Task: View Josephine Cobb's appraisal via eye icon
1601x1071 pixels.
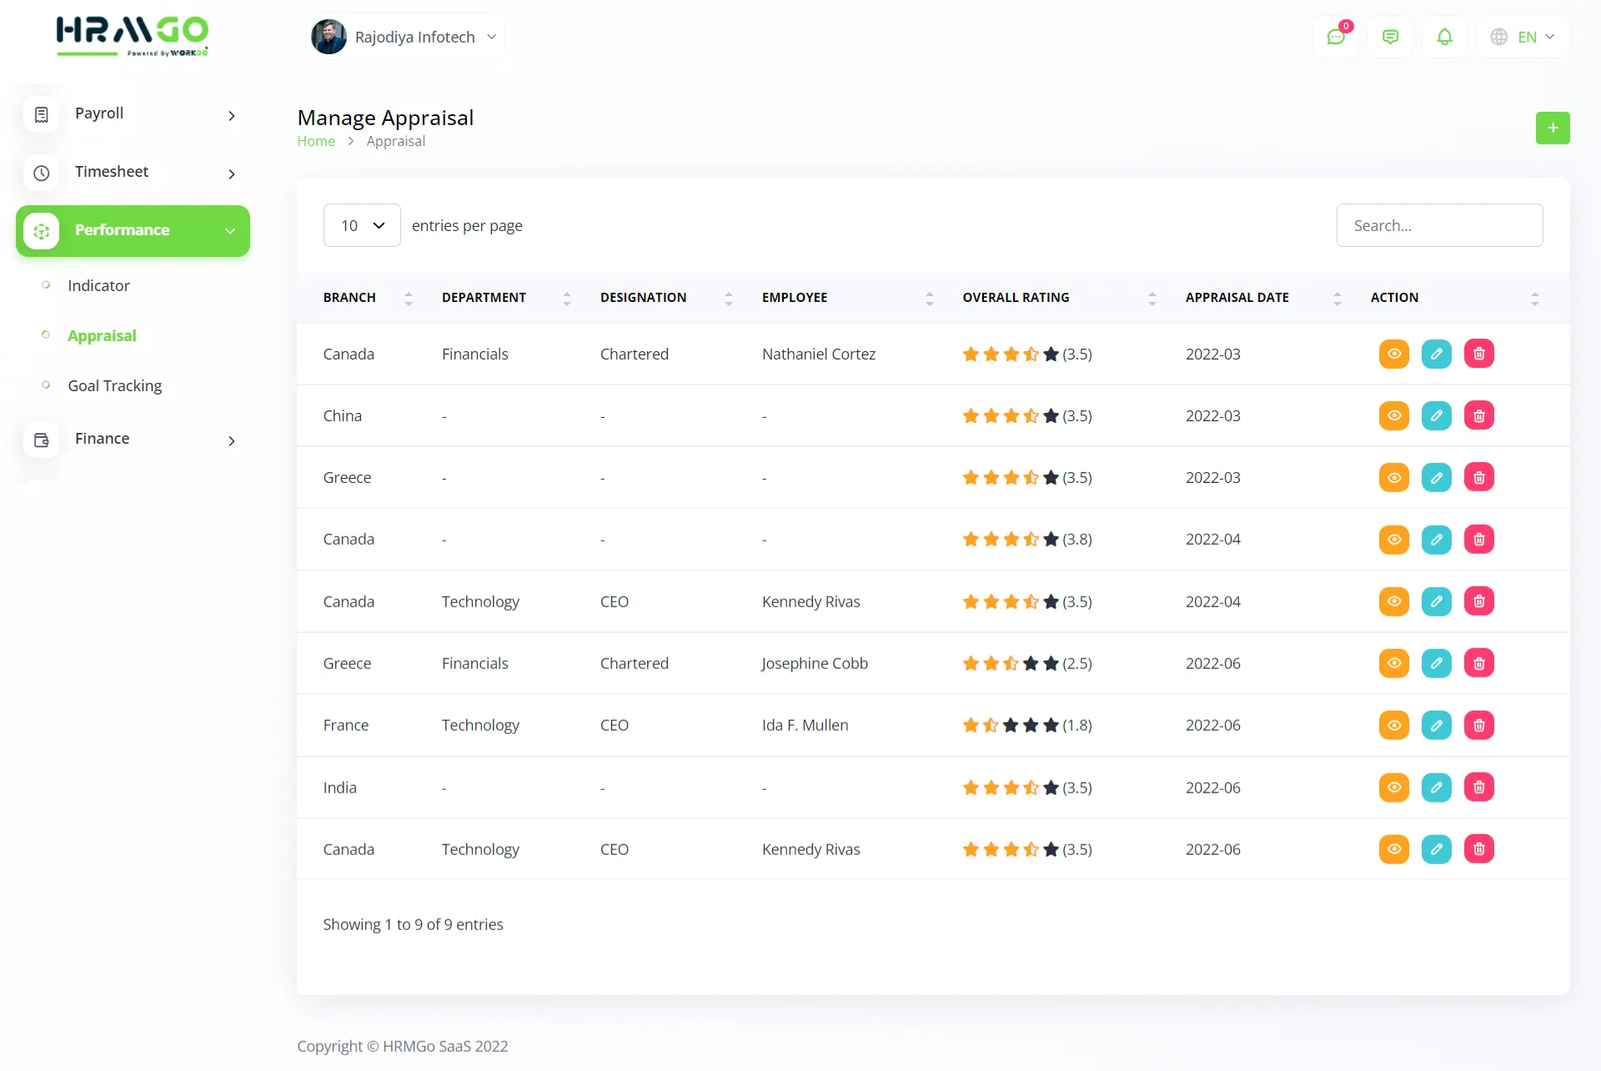Action: click(x=1393, y=663)
